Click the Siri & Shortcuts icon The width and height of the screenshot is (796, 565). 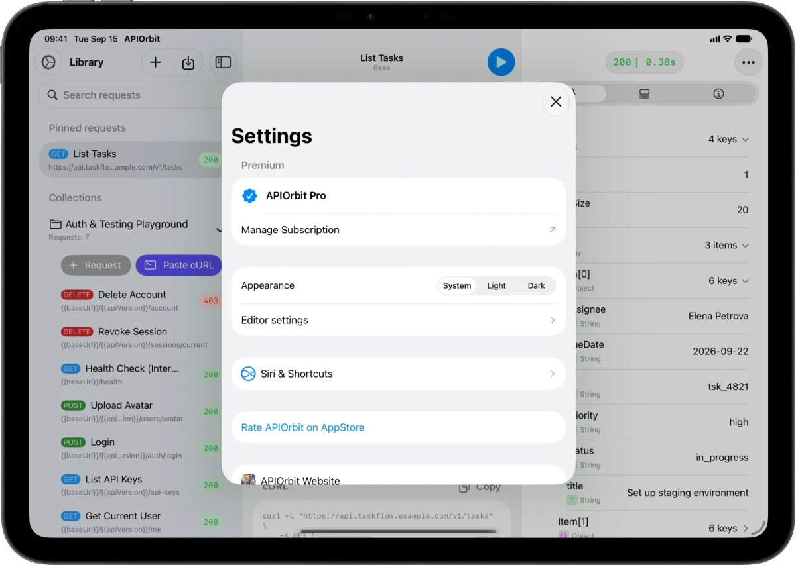click(248, 374)
